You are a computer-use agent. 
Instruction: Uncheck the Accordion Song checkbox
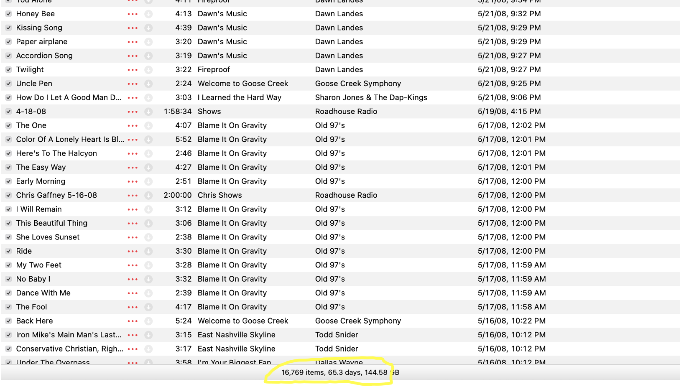[x=8, y=56]
